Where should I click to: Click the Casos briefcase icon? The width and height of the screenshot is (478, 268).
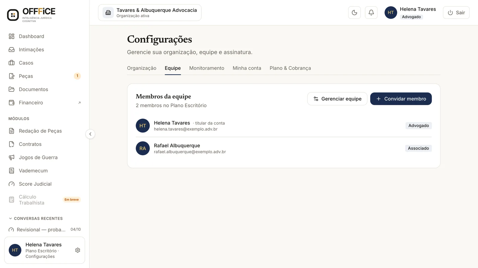12,63
